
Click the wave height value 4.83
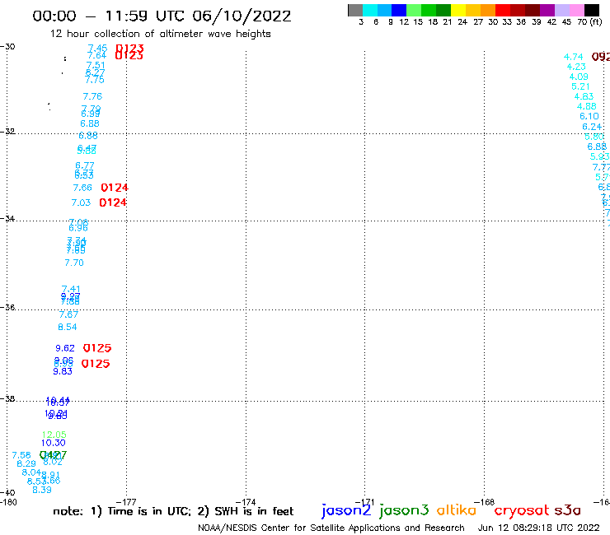pos(584,96)
